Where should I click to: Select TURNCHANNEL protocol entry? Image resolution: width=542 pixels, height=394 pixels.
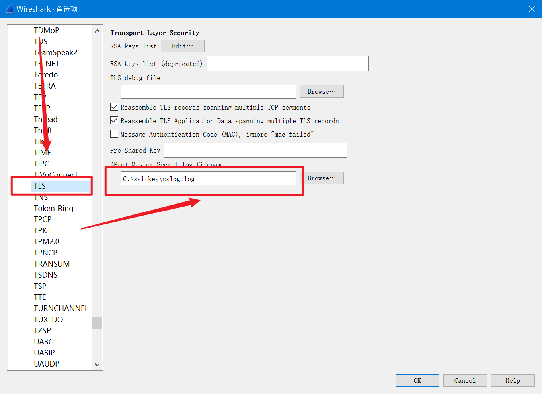tap(61, 308)
